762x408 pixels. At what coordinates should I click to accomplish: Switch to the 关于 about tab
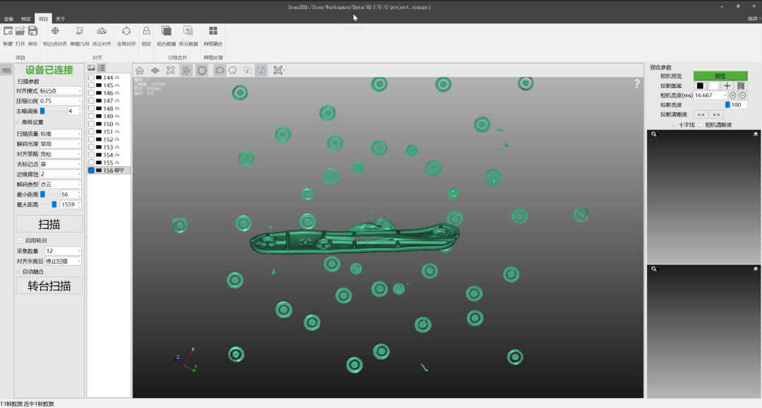tap(60, 19)
